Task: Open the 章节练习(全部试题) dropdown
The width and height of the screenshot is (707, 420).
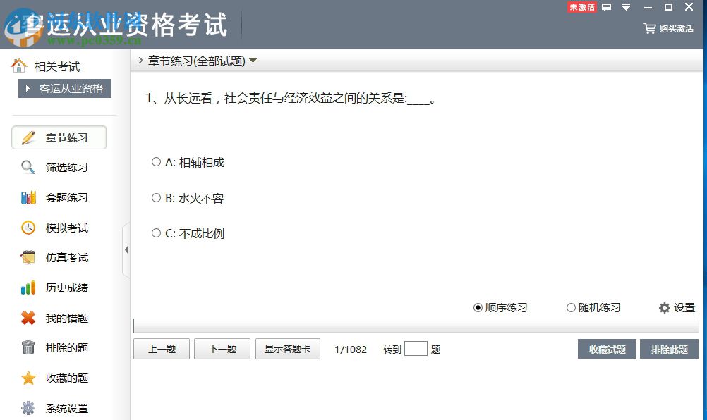Action: point(252,61)
